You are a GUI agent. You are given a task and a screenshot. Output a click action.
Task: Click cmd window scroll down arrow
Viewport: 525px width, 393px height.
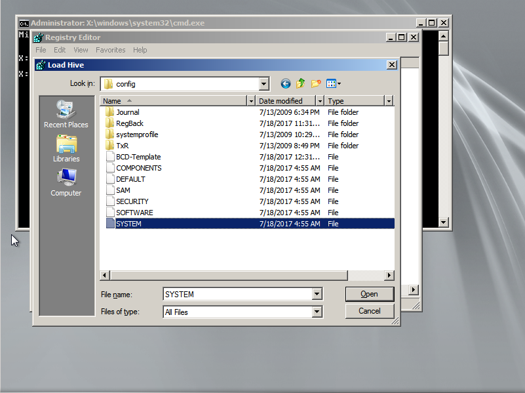pyautogui.click(x=443, y=222)
